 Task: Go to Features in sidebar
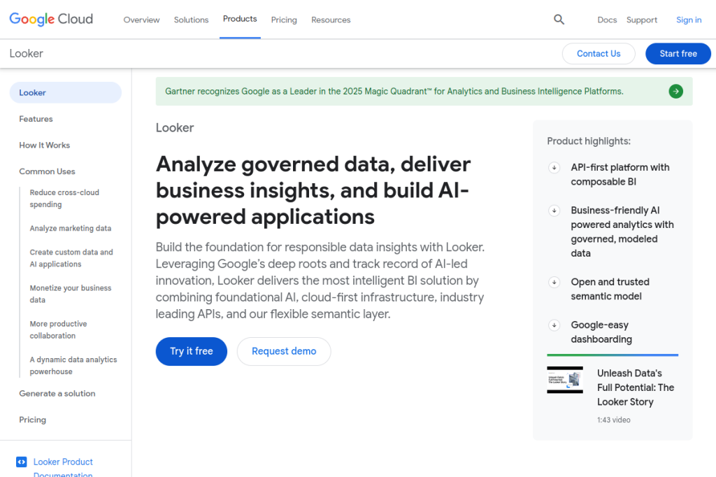tap(36, 119)
